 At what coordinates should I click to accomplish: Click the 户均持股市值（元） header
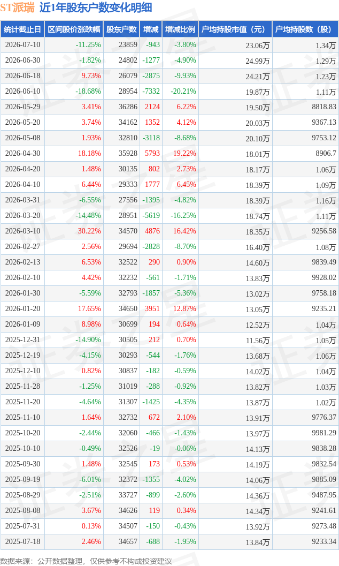click(x=235, y=29)
